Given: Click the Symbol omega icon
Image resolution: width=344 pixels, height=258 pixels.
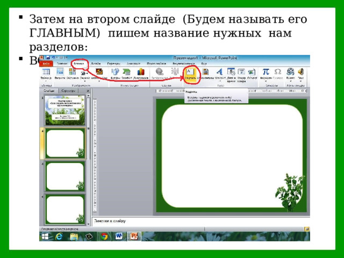Looking at the screenshot, I should click(x=278, y=71).
